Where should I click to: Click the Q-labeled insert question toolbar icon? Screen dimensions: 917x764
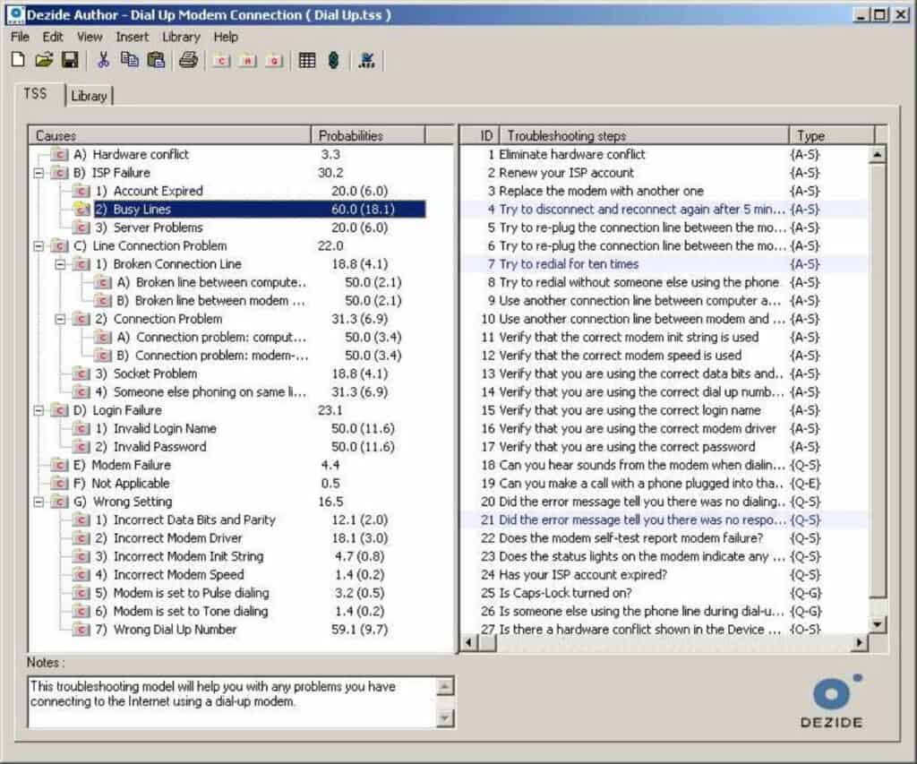pyautogui.click(x=274, y=60)
